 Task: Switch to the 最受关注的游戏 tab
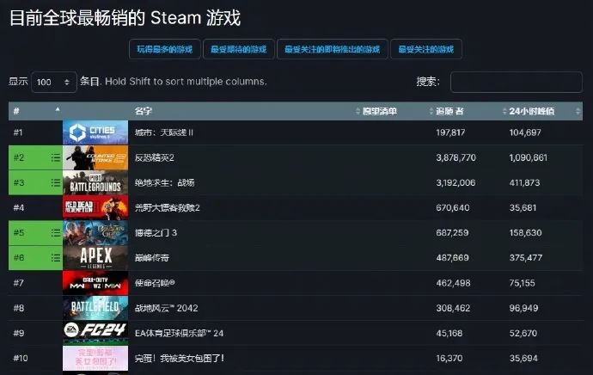pos(425,49)
